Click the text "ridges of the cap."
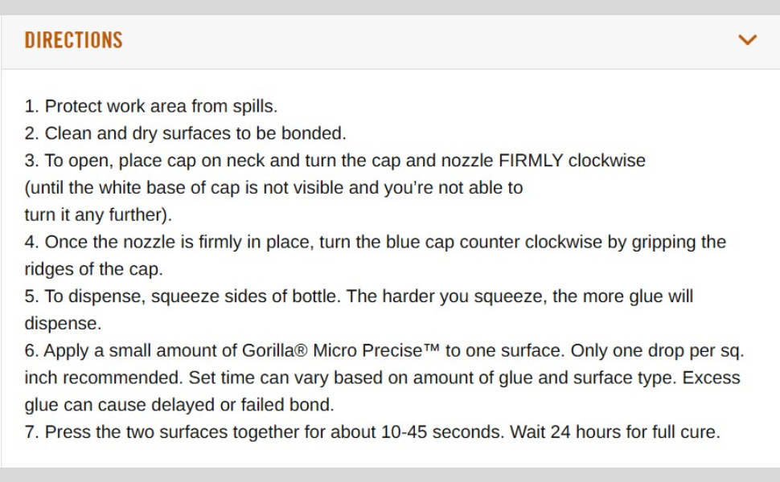The height and width of the screenshot is (482, 780). [93, 270]
